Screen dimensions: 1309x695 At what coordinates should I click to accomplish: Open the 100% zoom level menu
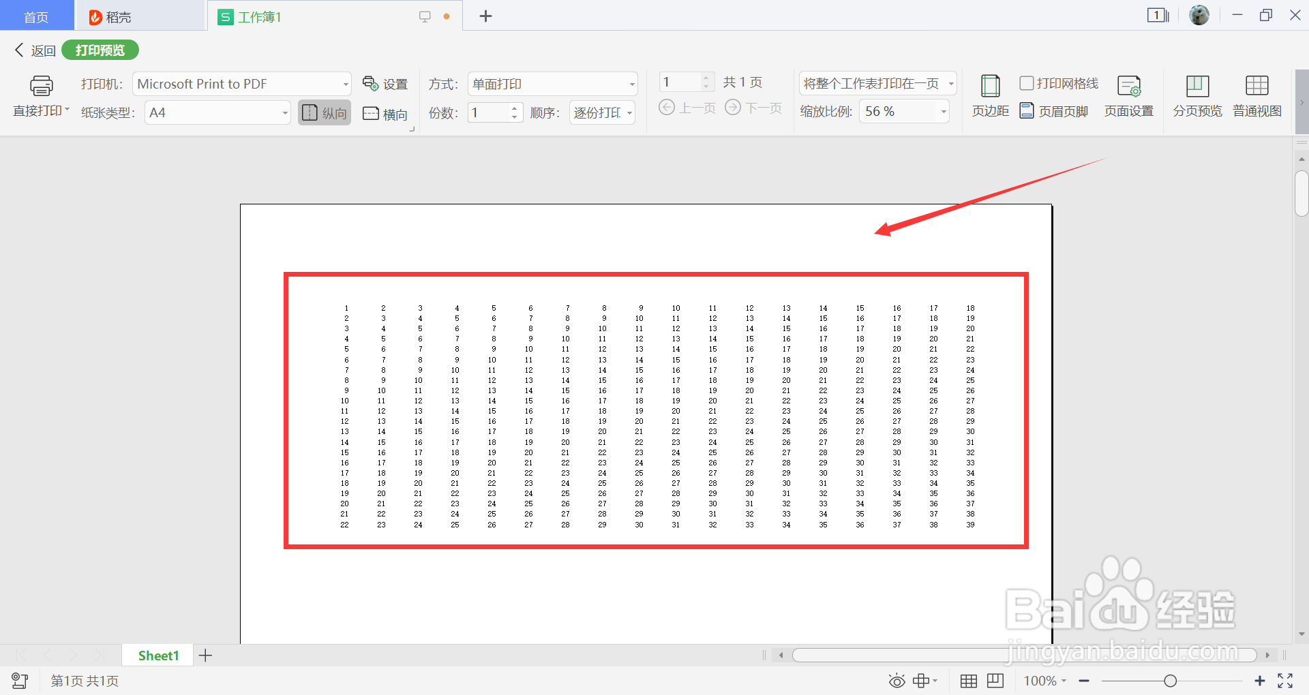coord(1045,681)
